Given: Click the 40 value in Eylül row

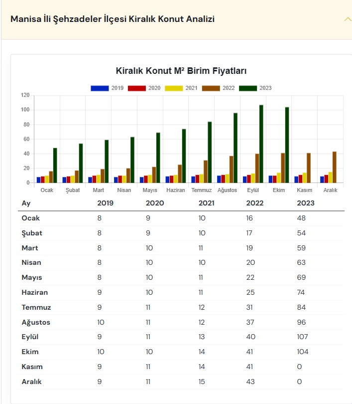Looking at the screenshot, I should coord(251,337).
